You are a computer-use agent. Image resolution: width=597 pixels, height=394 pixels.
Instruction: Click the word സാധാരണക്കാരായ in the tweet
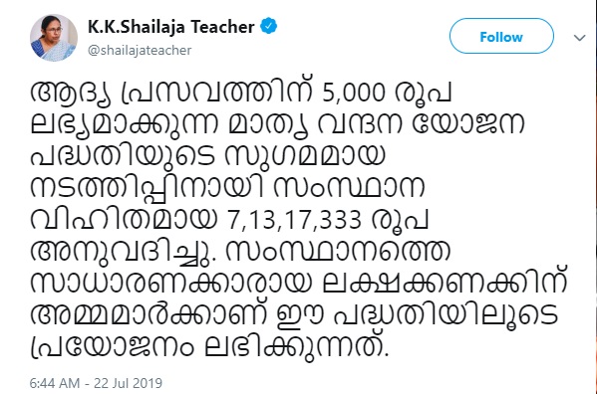pyautogui.click(x=171, y=284)
